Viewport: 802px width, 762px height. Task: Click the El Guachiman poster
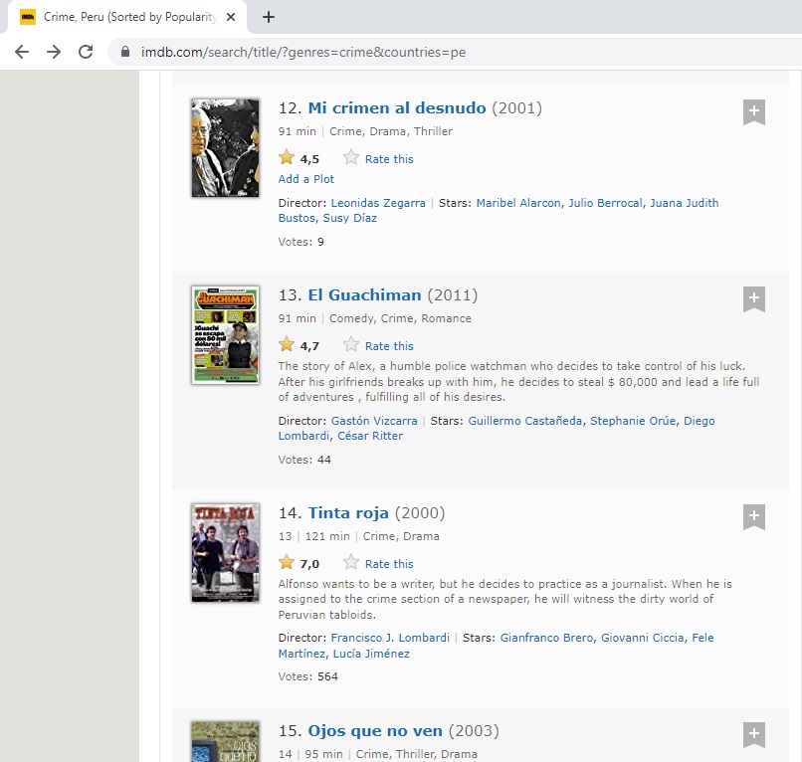(x=225, y=335)
